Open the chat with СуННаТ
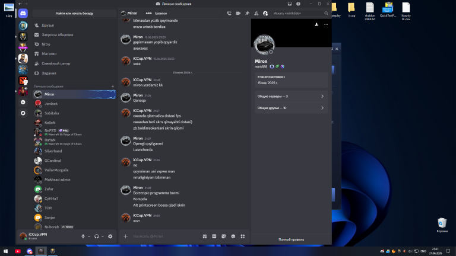This screenshot has height=256, width=456. [74, 199]
